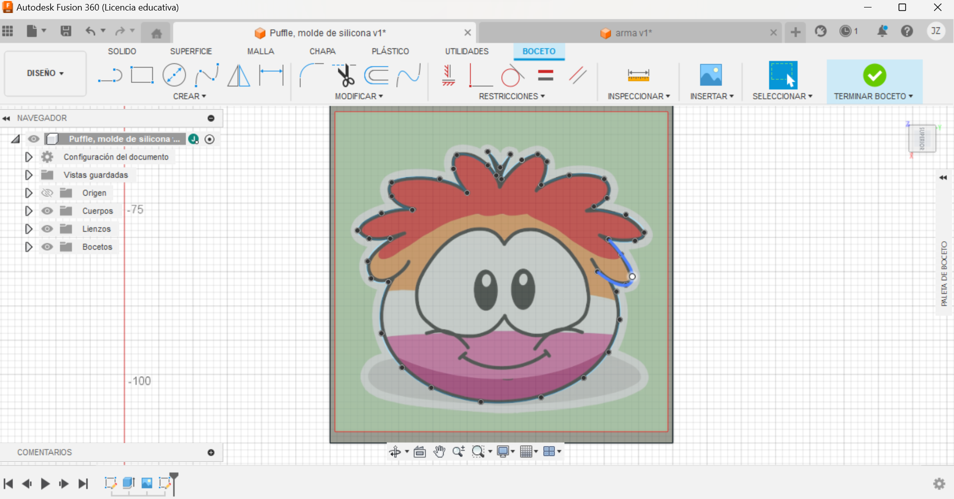Image resolution: width=954 pixels, height=499 pixels.
Task: Select the Trim scissors tool
Action: tap(344, 75)
